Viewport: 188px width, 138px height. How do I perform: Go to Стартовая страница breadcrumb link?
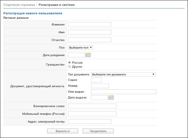coord(19,5)
